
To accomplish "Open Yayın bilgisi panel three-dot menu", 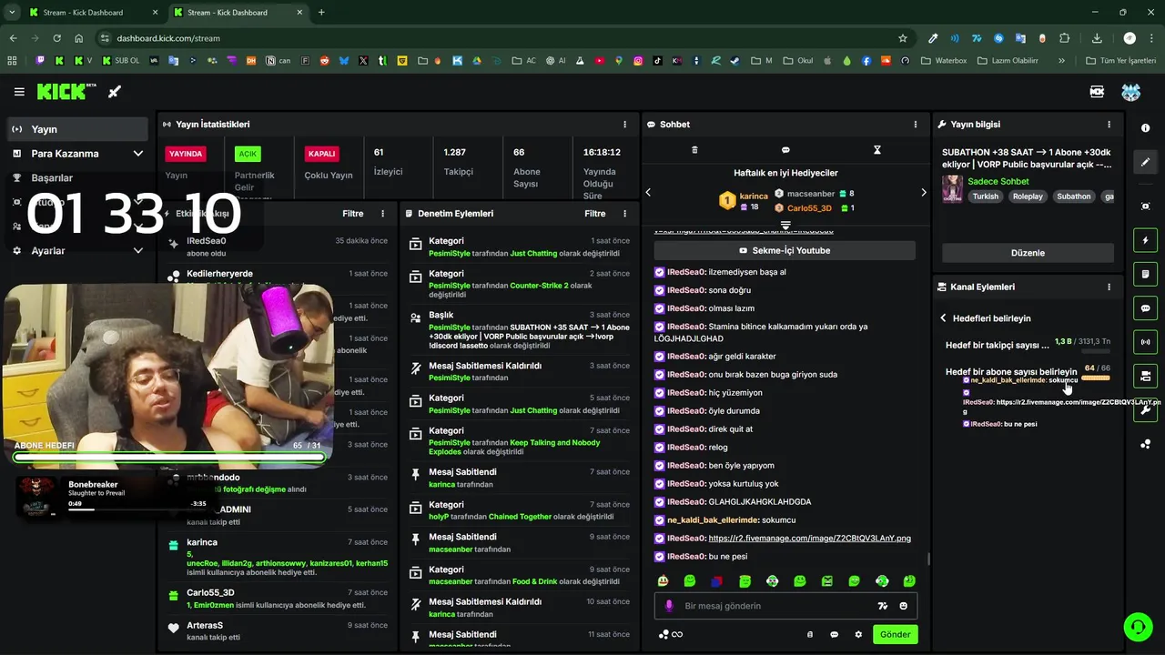I will coord(1109,125).
